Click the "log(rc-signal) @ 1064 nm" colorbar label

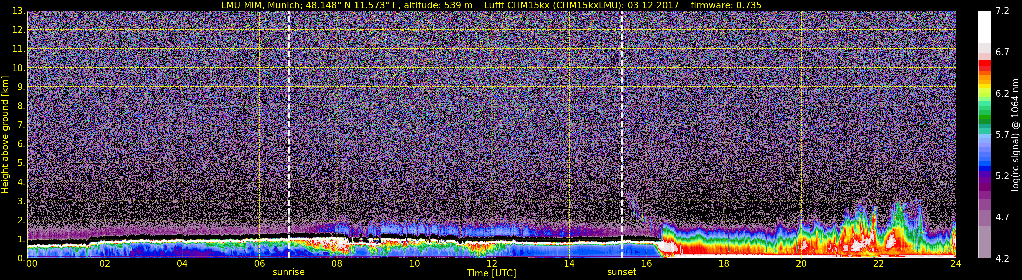(1015, 135)
